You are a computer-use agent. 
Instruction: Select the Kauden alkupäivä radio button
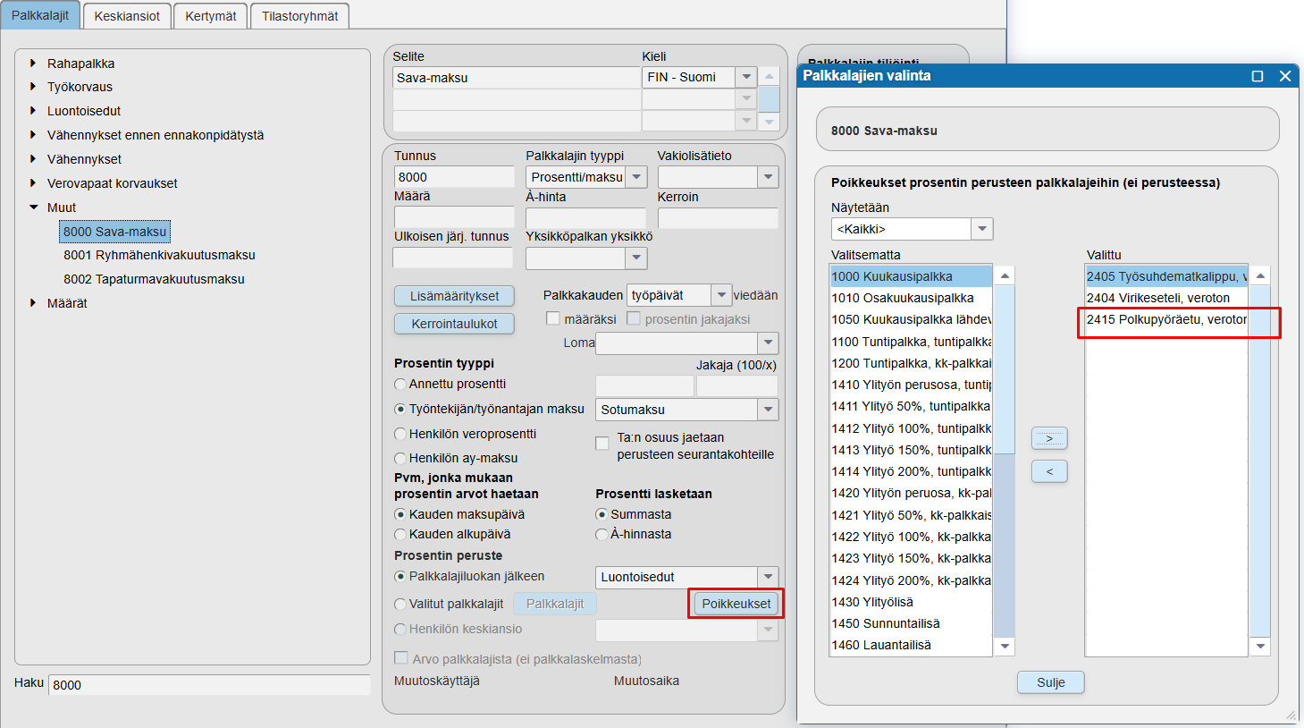(400, 534)
